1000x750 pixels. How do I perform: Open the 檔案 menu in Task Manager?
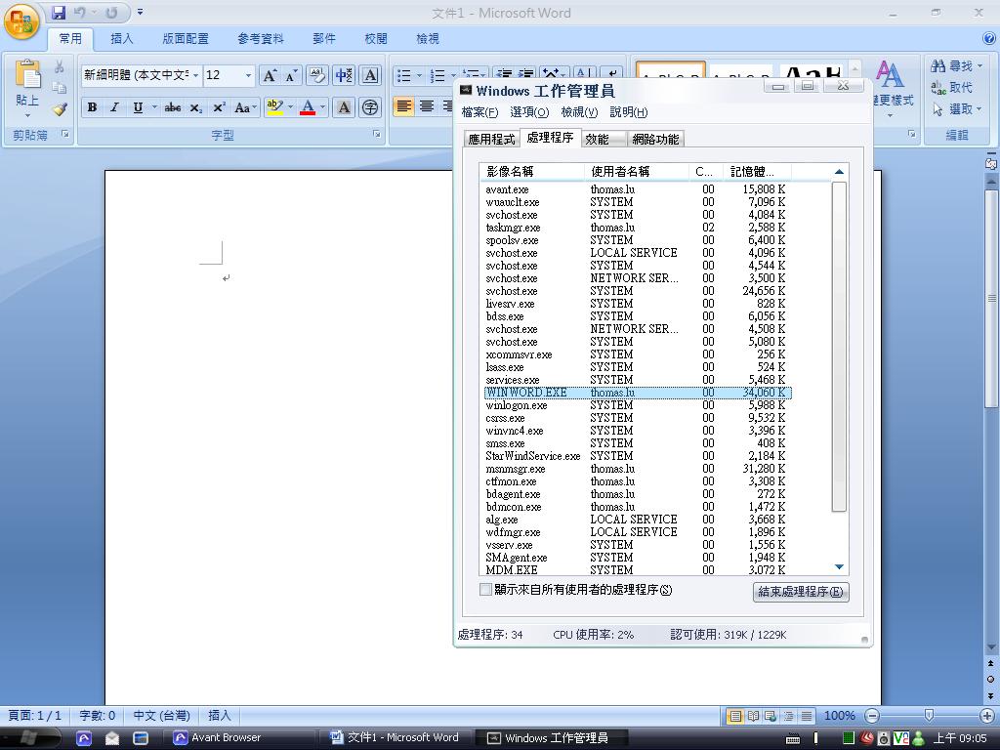coord(479,112)
